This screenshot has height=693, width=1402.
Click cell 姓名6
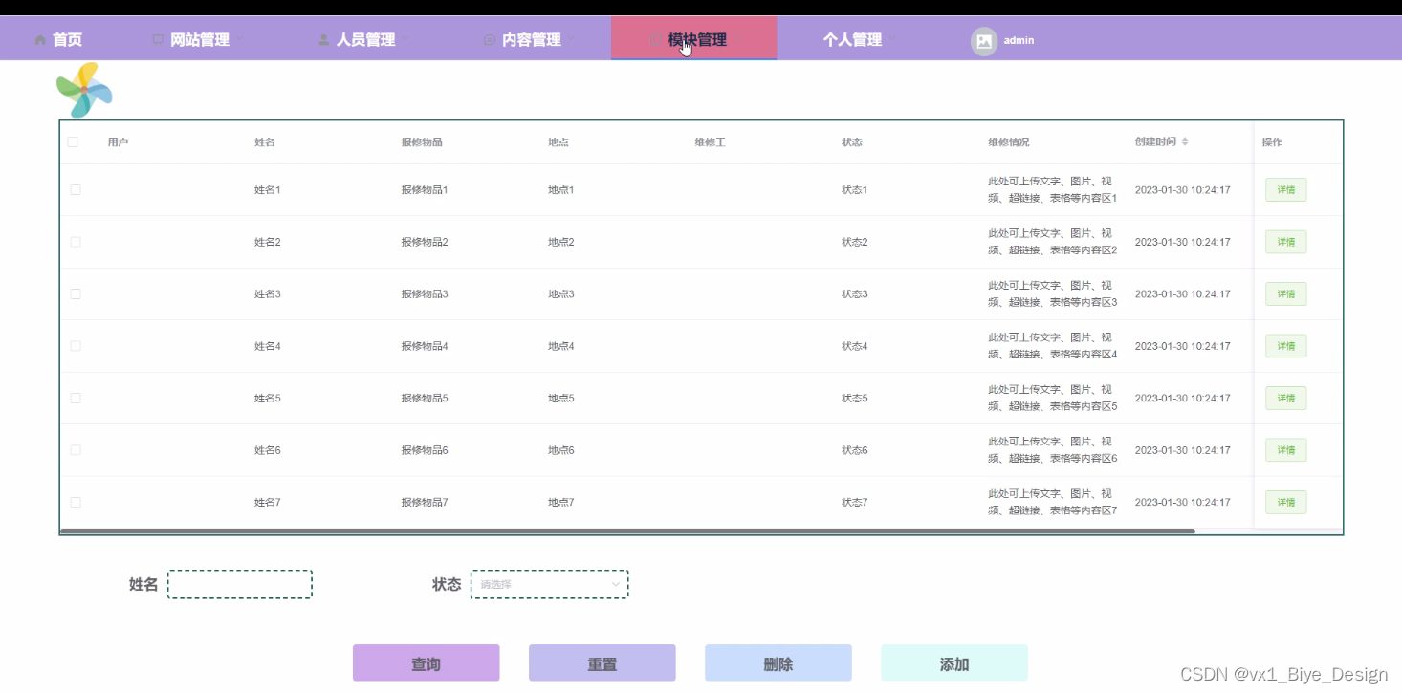coord(268,450)
